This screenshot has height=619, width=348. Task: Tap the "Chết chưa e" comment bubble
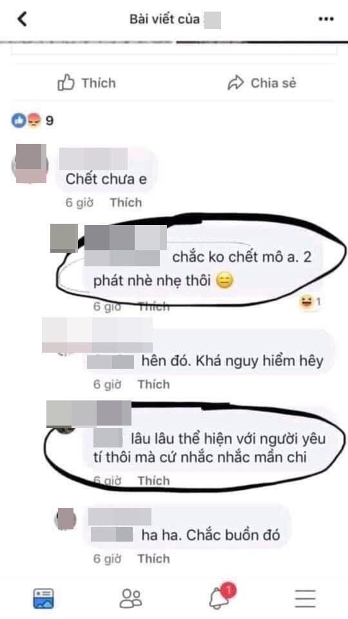point(107,170)
